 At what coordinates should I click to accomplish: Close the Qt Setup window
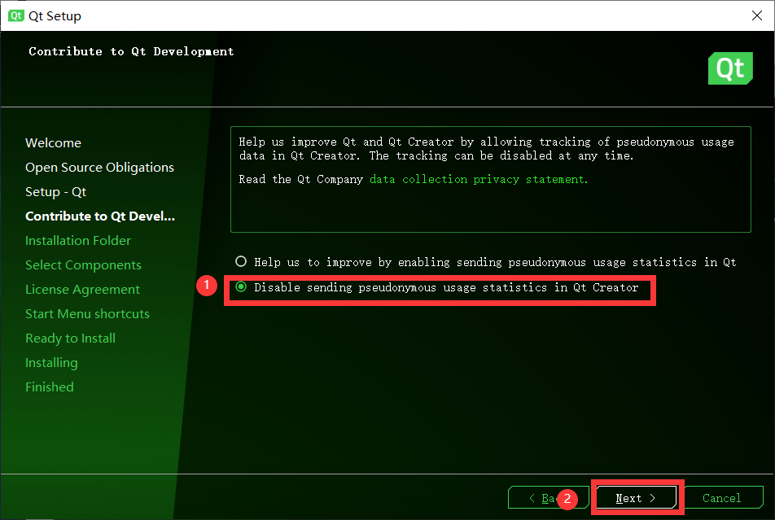pyautogui.click(x=757, y=15)
